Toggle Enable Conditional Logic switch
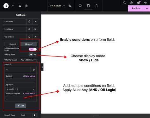The height and width of the screenshot is (118, 150). click(x=33, y=49)
